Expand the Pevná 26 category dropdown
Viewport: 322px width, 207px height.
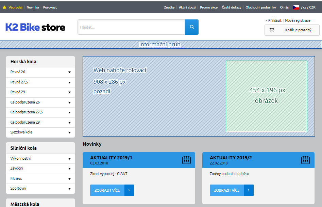pyautogui.click(x=69, y=72)
